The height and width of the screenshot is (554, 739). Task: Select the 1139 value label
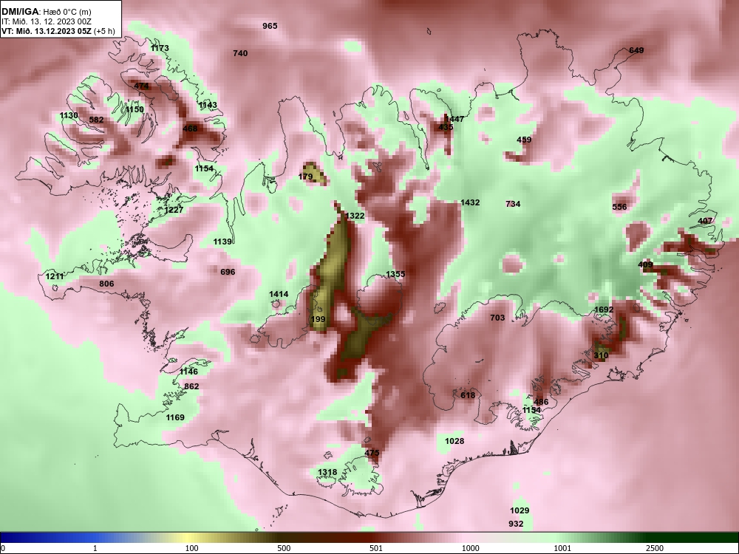click(222, 242)
